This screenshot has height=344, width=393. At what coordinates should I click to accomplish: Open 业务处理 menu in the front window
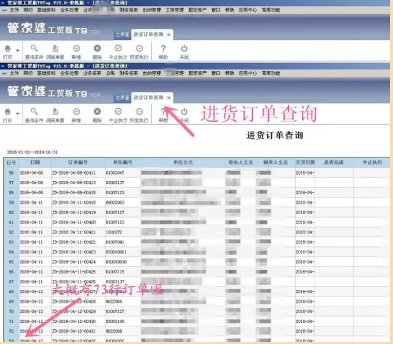[x=69, y=74]
